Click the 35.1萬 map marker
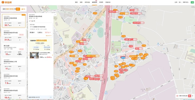 point(120,17)
